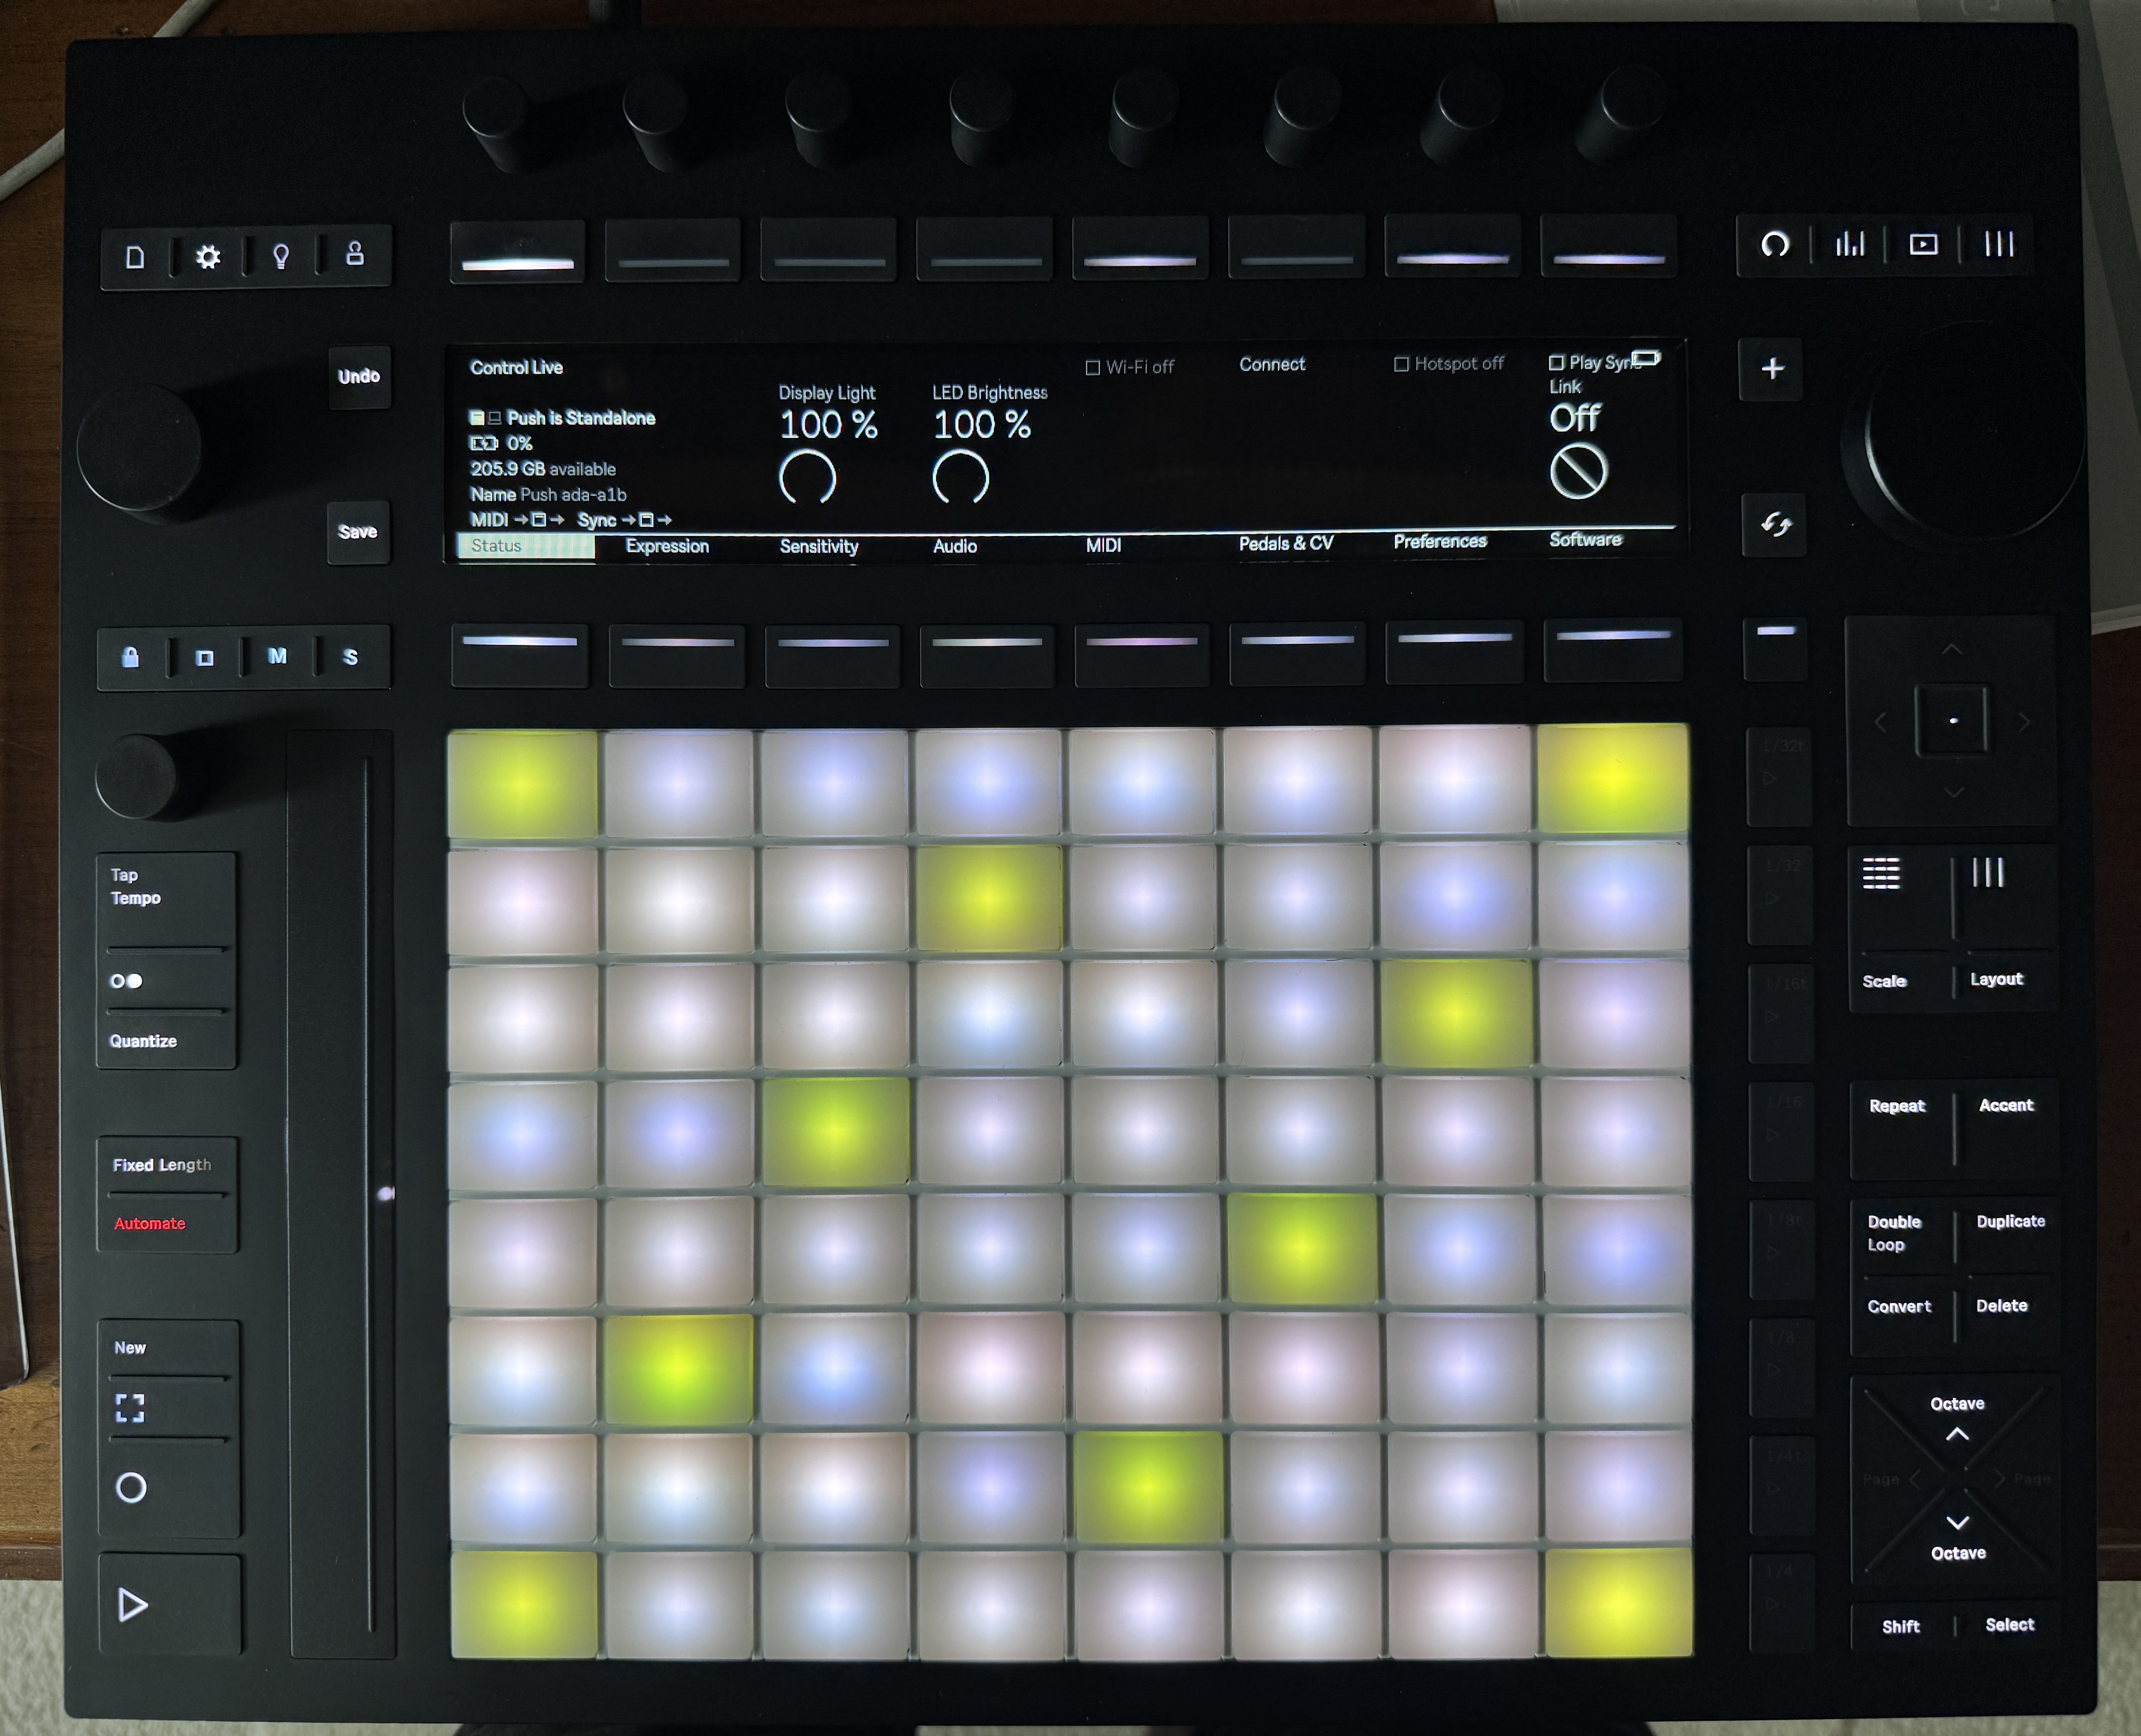Image resolution: width=2141 pixels, height=1736 pixels.
Task: Tap the Capture corner-brackets icon button
Action: 130,1408
